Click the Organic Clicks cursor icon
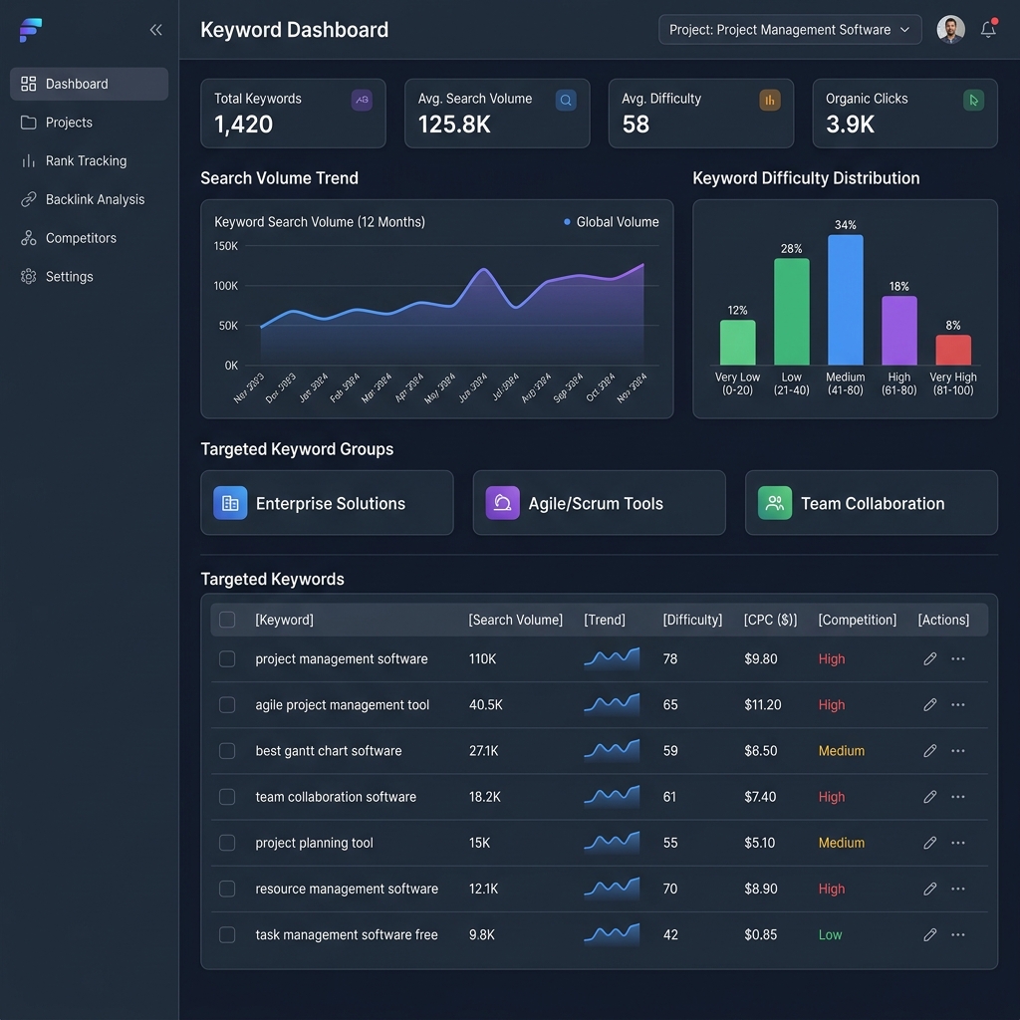The width and height of the screenshot is (1020, 1020). tap(973, 101)
